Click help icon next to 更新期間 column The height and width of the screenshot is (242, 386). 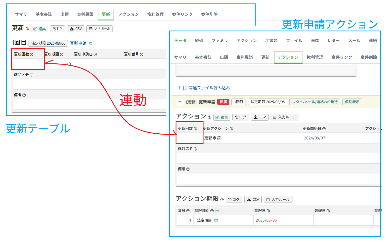click(62, 54)
